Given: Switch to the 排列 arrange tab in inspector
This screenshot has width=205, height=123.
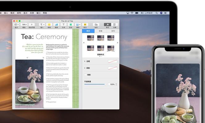Looking at the screenshot, I should (x=113, y=31).
